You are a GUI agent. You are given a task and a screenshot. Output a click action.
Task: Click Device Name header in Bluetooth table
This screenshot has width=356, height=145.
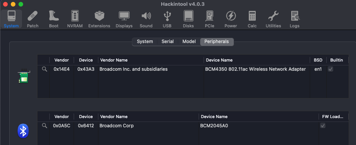259,117
